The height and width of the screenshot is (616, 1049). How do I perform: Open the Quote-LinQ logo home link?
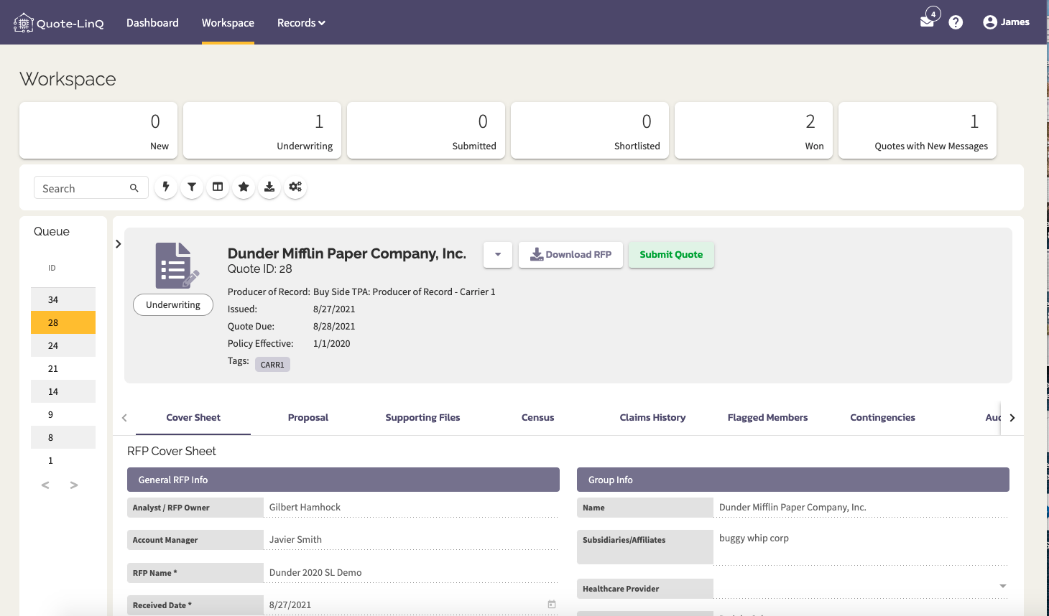[59, 23]
